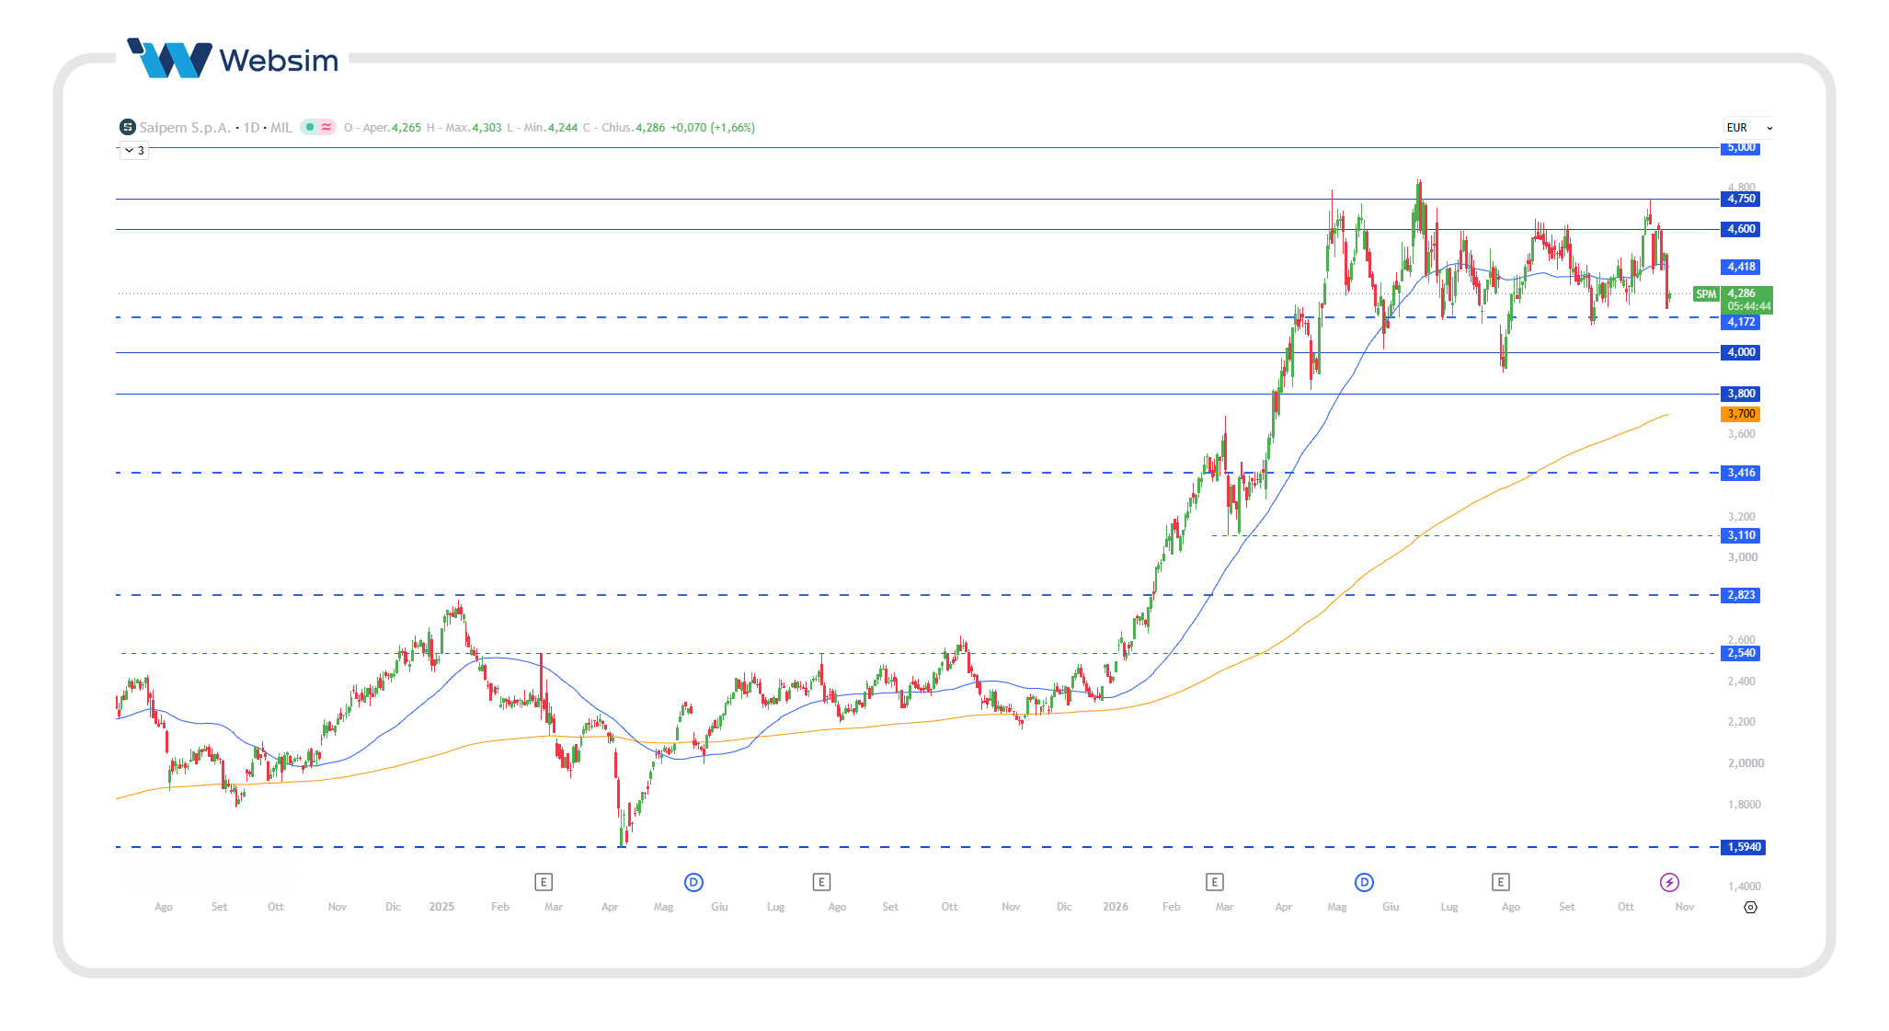This screenshot has height=1031, width=1889.
Task: Click the purple lightning event icon
Action: [1669, 882]
